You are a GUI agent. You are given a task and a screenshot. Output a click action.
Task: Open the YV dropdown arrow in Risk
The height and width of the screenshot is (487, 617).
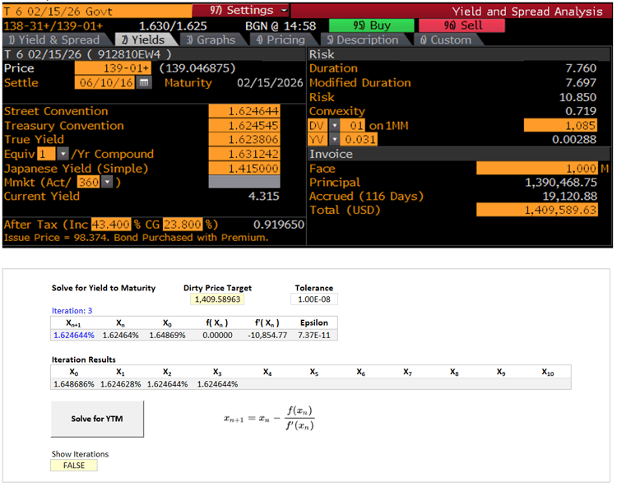(x=334, y=140)
